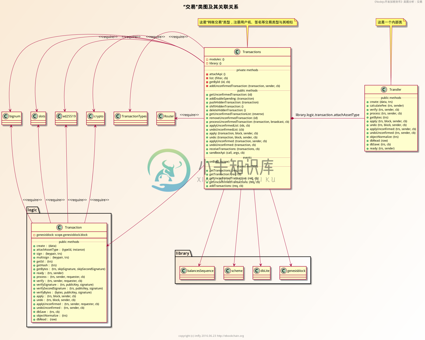The height and width of the screenshot is (340, 425).
Task: Click applyUnconfirmed method in Transfer class
Action: (x=393, y=129)
